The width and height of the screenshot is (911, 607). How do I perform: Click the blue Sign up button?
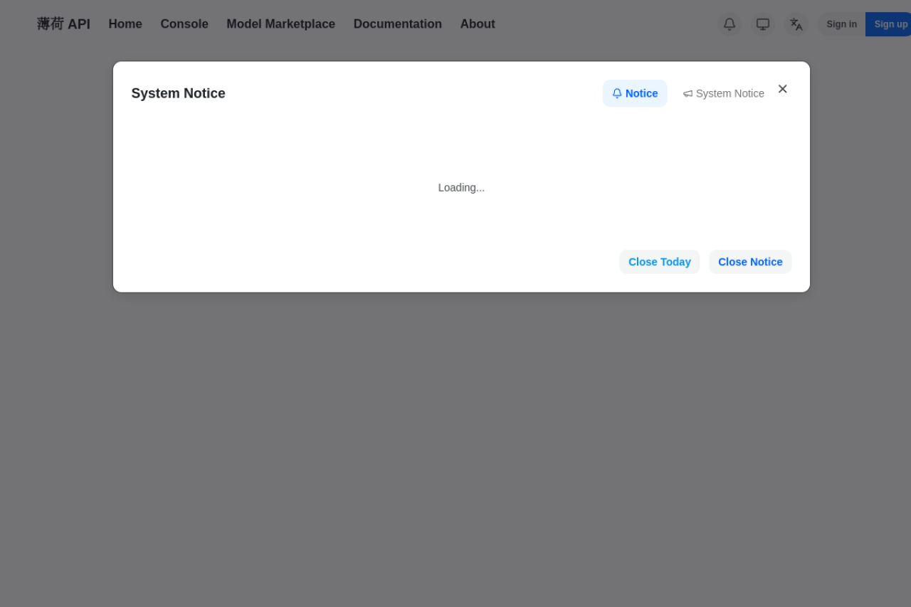(x=890, y=24)
